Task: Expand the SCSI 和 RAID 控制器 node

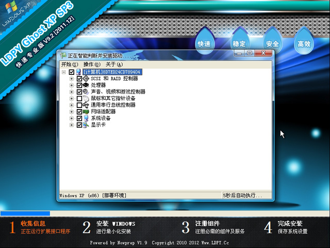Action: click(72, 79)
